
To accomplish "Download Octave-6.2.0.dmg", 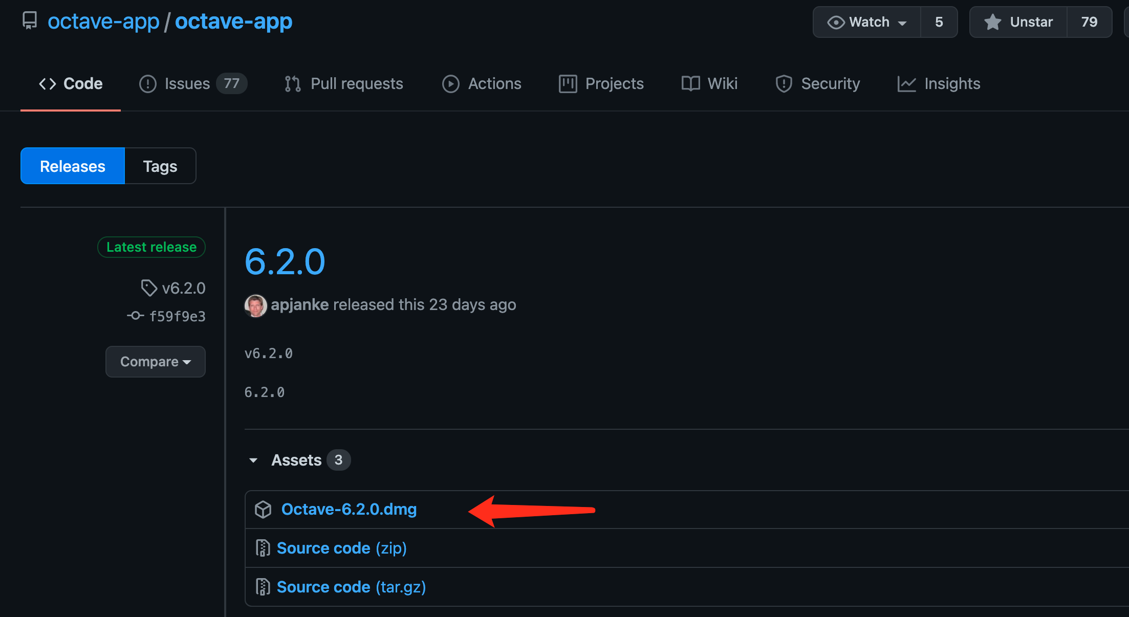I will [x=349, y=510].
